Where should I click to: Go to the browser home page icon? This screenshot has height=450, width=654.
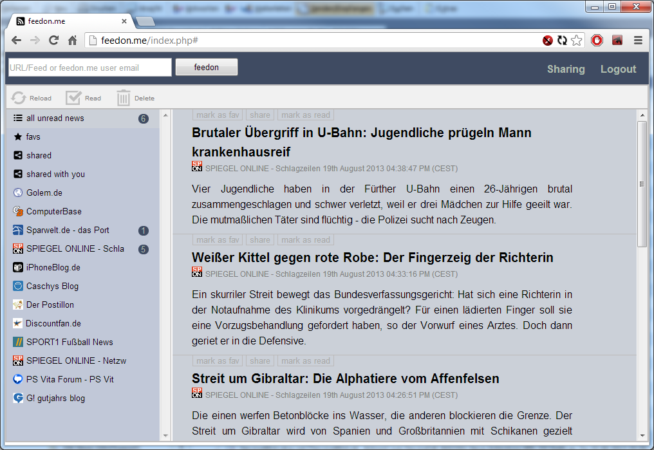coord(73,41)
